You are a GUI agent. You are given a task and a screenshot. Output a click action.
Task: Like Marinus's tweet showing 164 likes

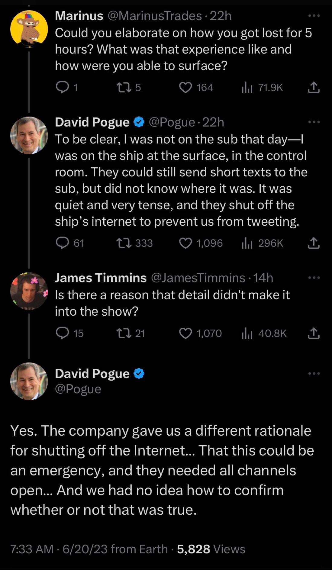point(185,88)
